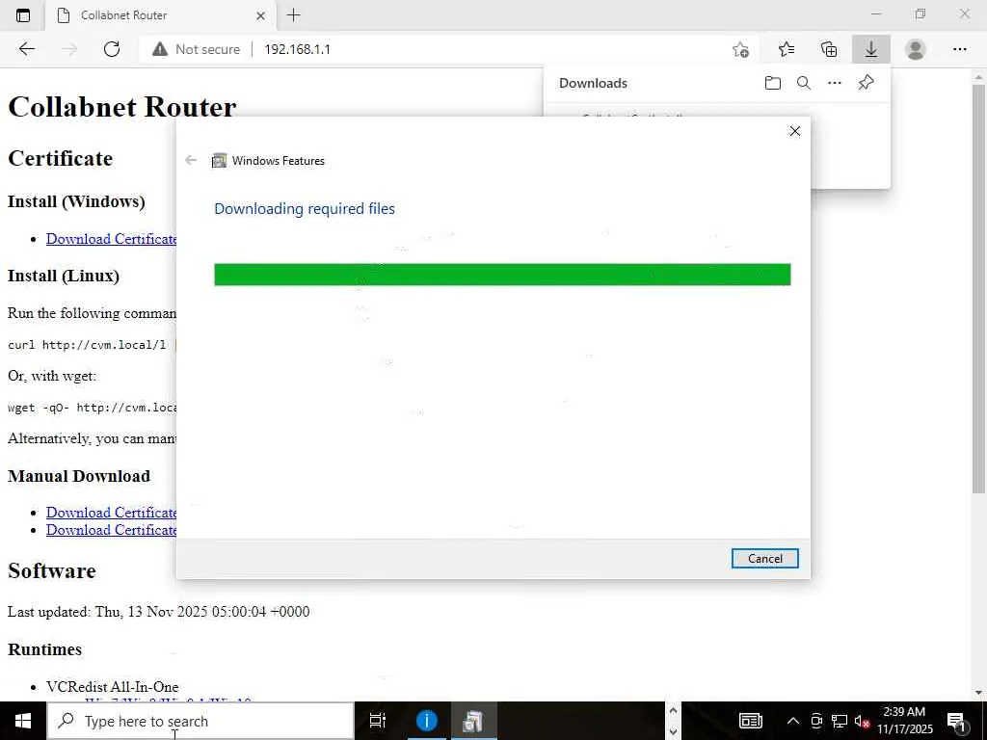This screenshot has width=987, height=740.
Task: Click the green download progress bar
Action: [502, 275]
